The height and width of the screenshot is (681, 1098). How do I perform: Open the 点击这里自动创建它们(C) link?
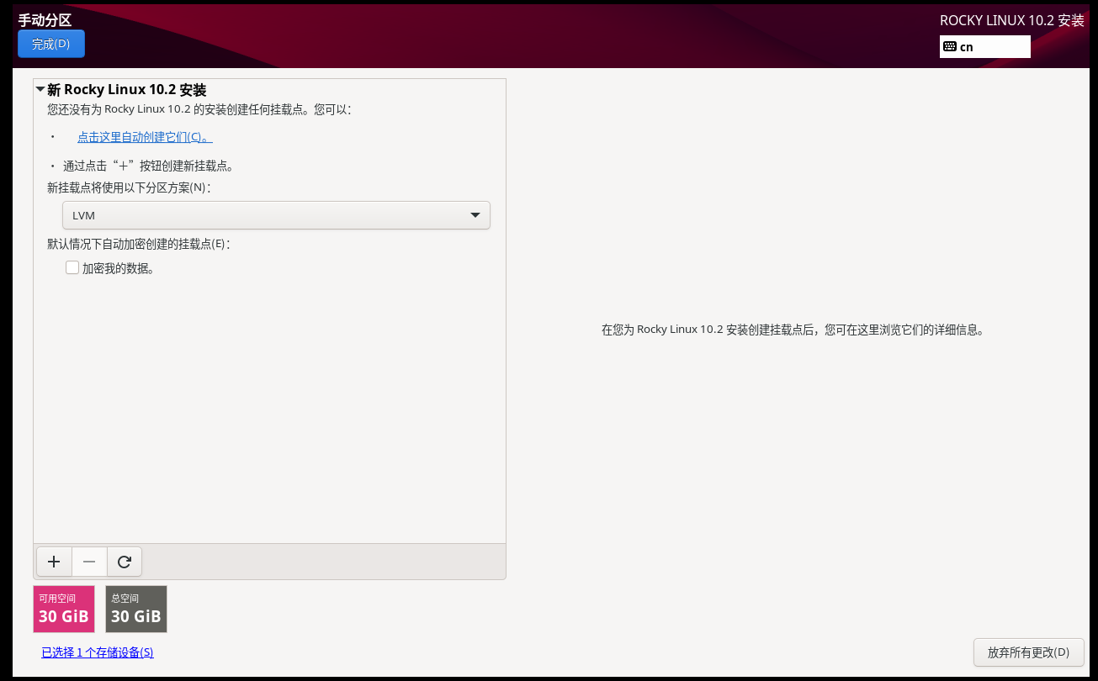(x=144, y=137)
